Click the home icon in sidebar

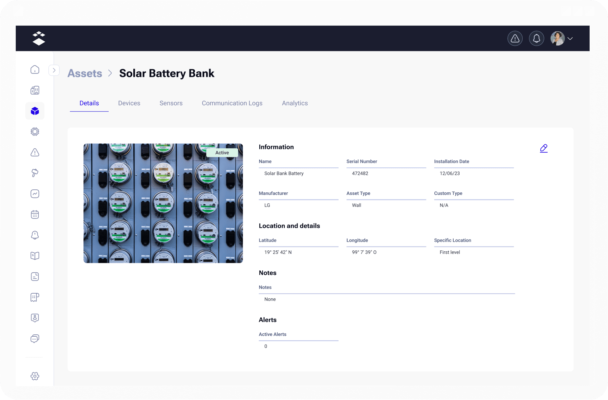[x=35, y=70]
